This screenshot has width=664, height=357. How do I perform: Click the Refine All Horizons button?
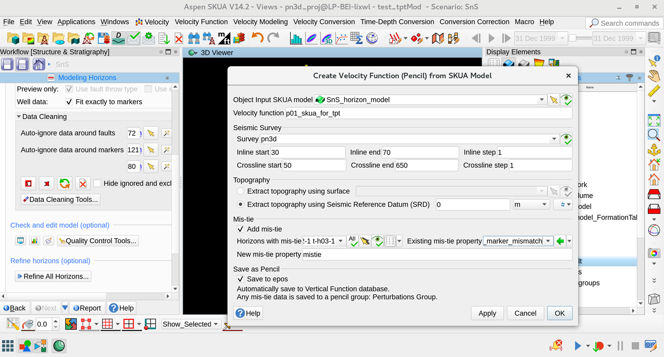(53, 276)
